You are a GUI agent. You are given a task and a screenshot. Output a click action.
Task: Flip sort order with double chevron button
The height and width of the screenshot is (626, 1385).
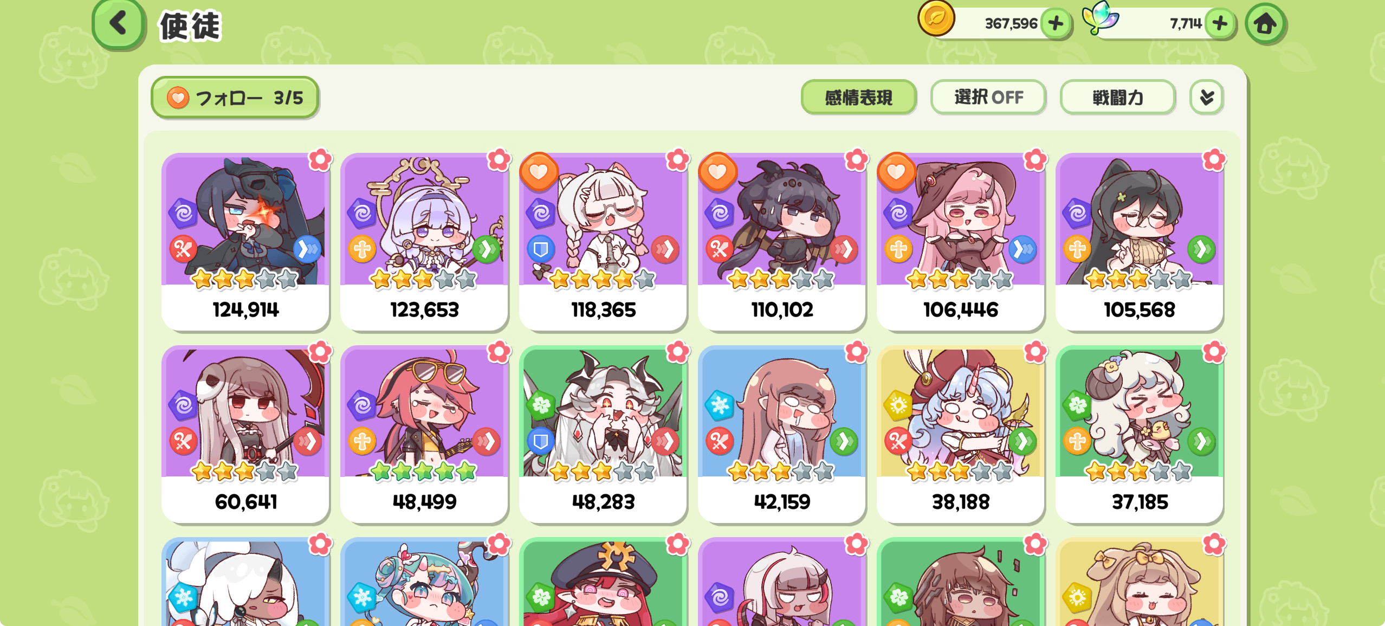(1206, 98)
